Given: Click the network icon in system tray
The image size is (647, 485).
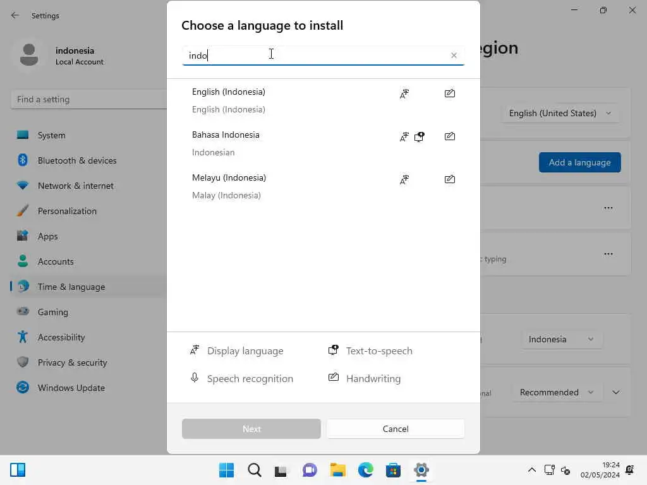Looking at the screenshot, I should tap(549, 470).
